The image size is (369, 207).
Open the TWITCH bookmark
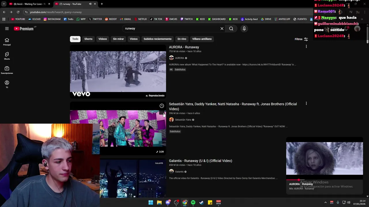click(187, 19)
